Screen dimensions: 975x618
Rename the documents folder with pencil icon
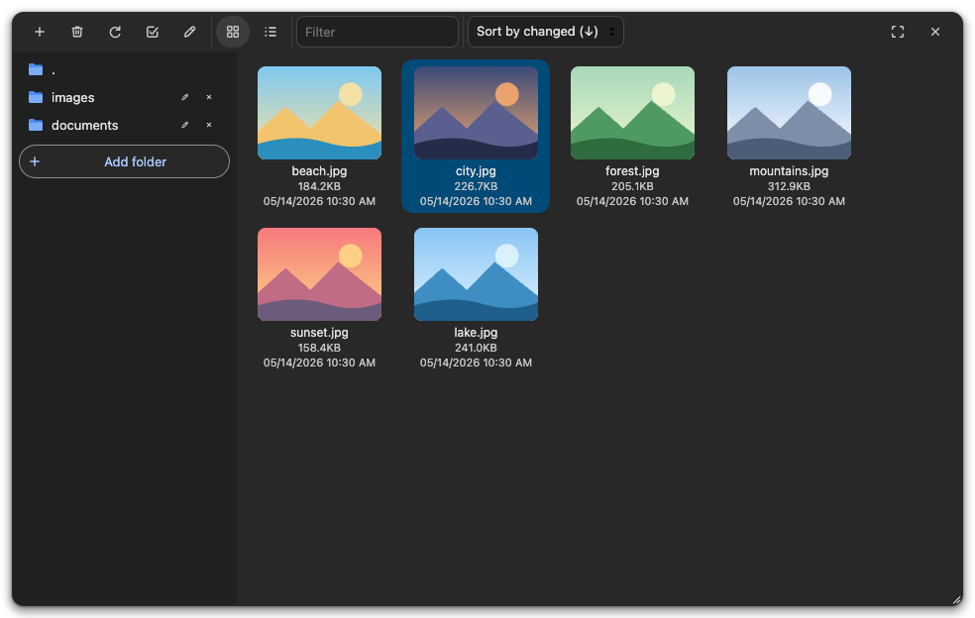click(x=184, y=125)
